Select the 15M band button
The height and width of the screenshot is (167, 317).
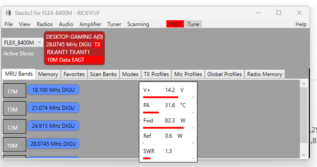(14, 108)
